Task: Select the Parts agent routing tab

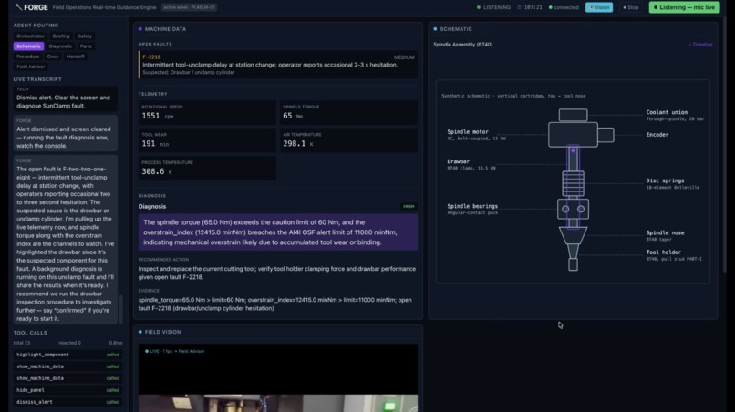Action: coord(86,46)
